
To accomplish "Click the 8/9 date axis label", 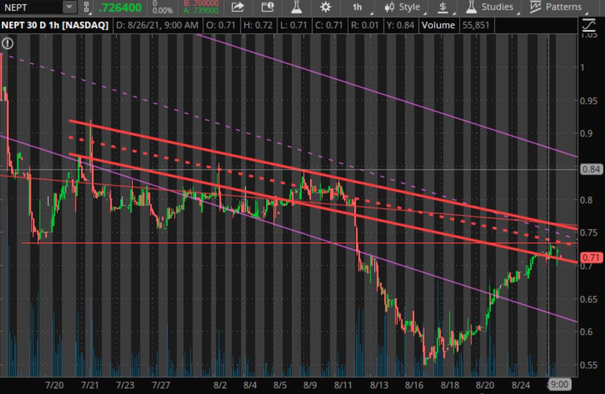I will pyautogui.click(x=310, y=385).
